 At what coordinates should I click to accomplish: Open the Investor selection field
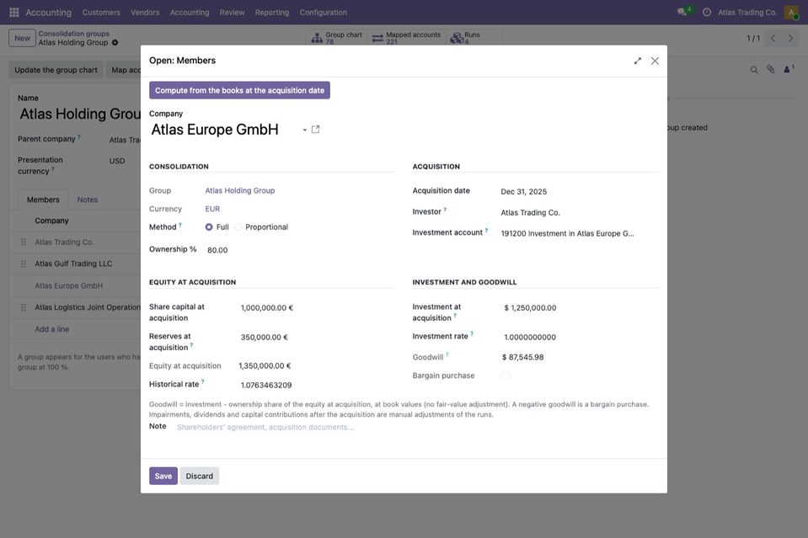tap(578, 213)
